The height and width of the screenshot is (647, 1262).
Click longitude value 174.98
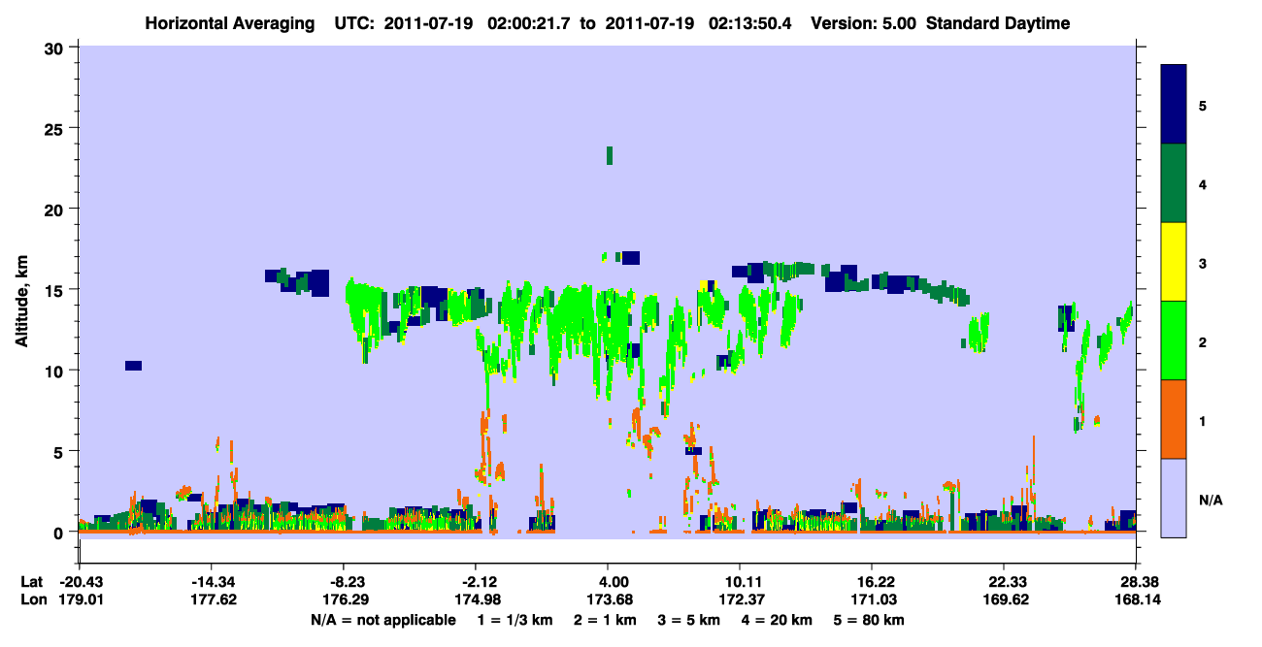(x=476, y=599)
